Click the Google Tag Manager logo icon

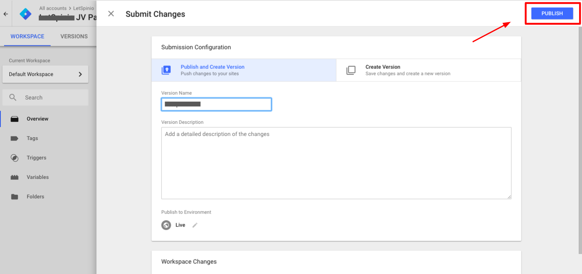tap(25, 14)
